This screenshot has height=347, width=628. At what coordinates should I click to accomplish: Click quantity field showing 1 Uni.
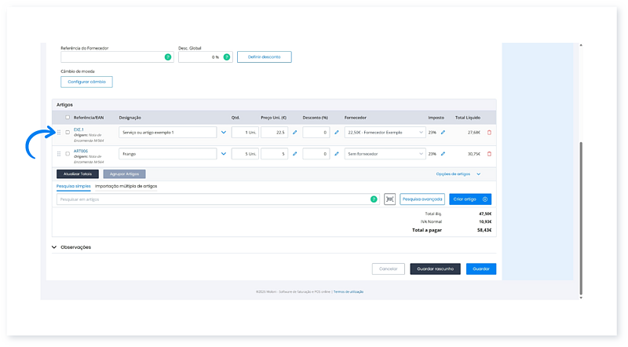(245, 132)
